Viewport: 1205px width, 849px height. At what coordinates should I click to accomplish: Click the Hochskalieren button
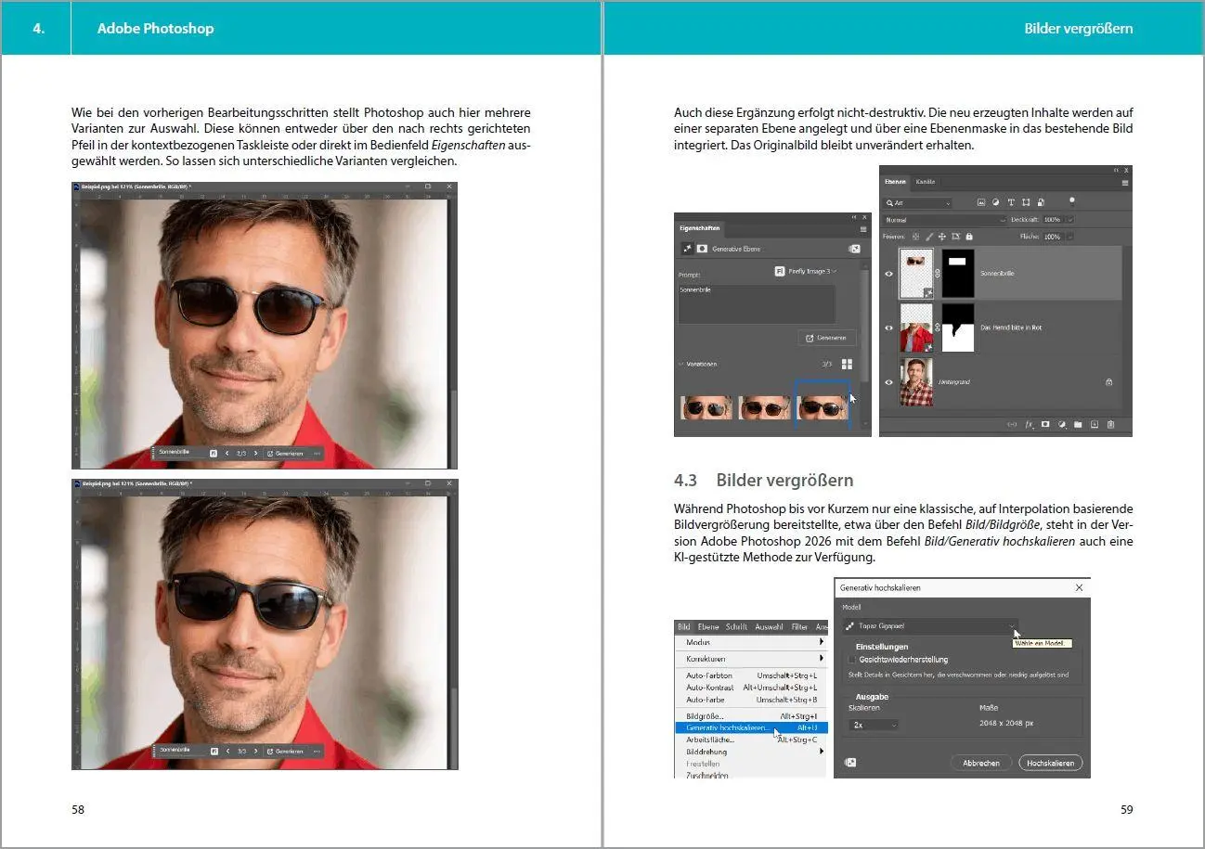1051,763
